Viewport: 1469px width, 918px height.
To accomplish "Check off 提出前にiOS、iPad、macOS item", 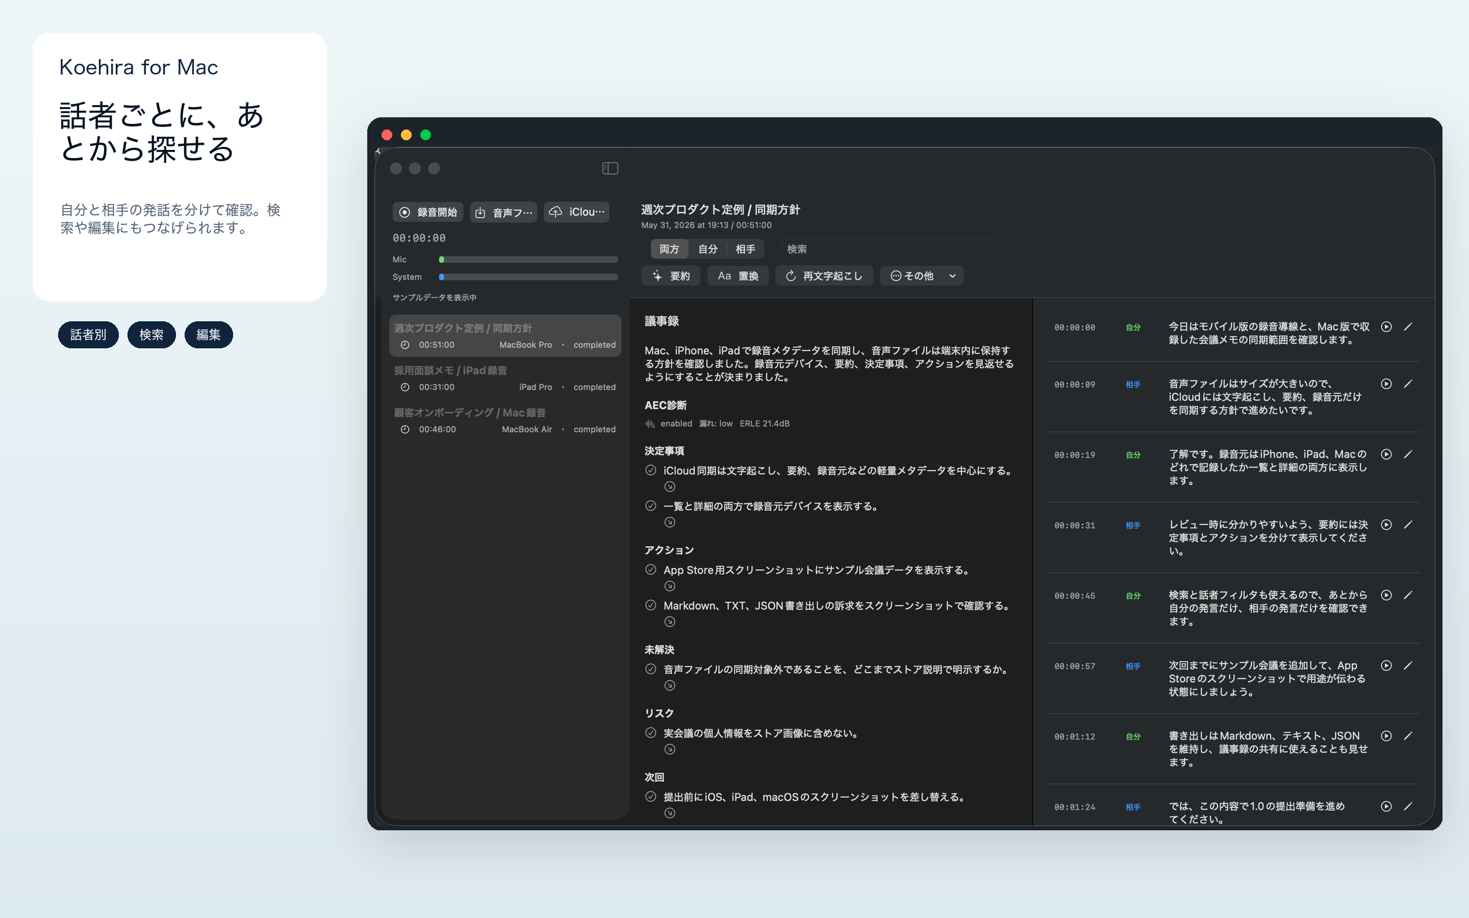I will 651,797.
